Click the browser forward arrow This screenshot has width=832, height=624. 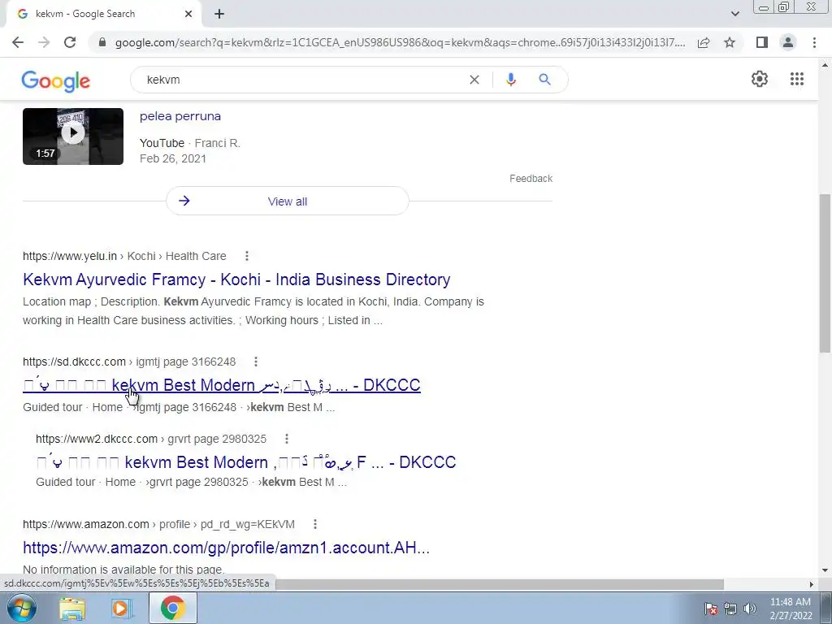tap(44, 42)
